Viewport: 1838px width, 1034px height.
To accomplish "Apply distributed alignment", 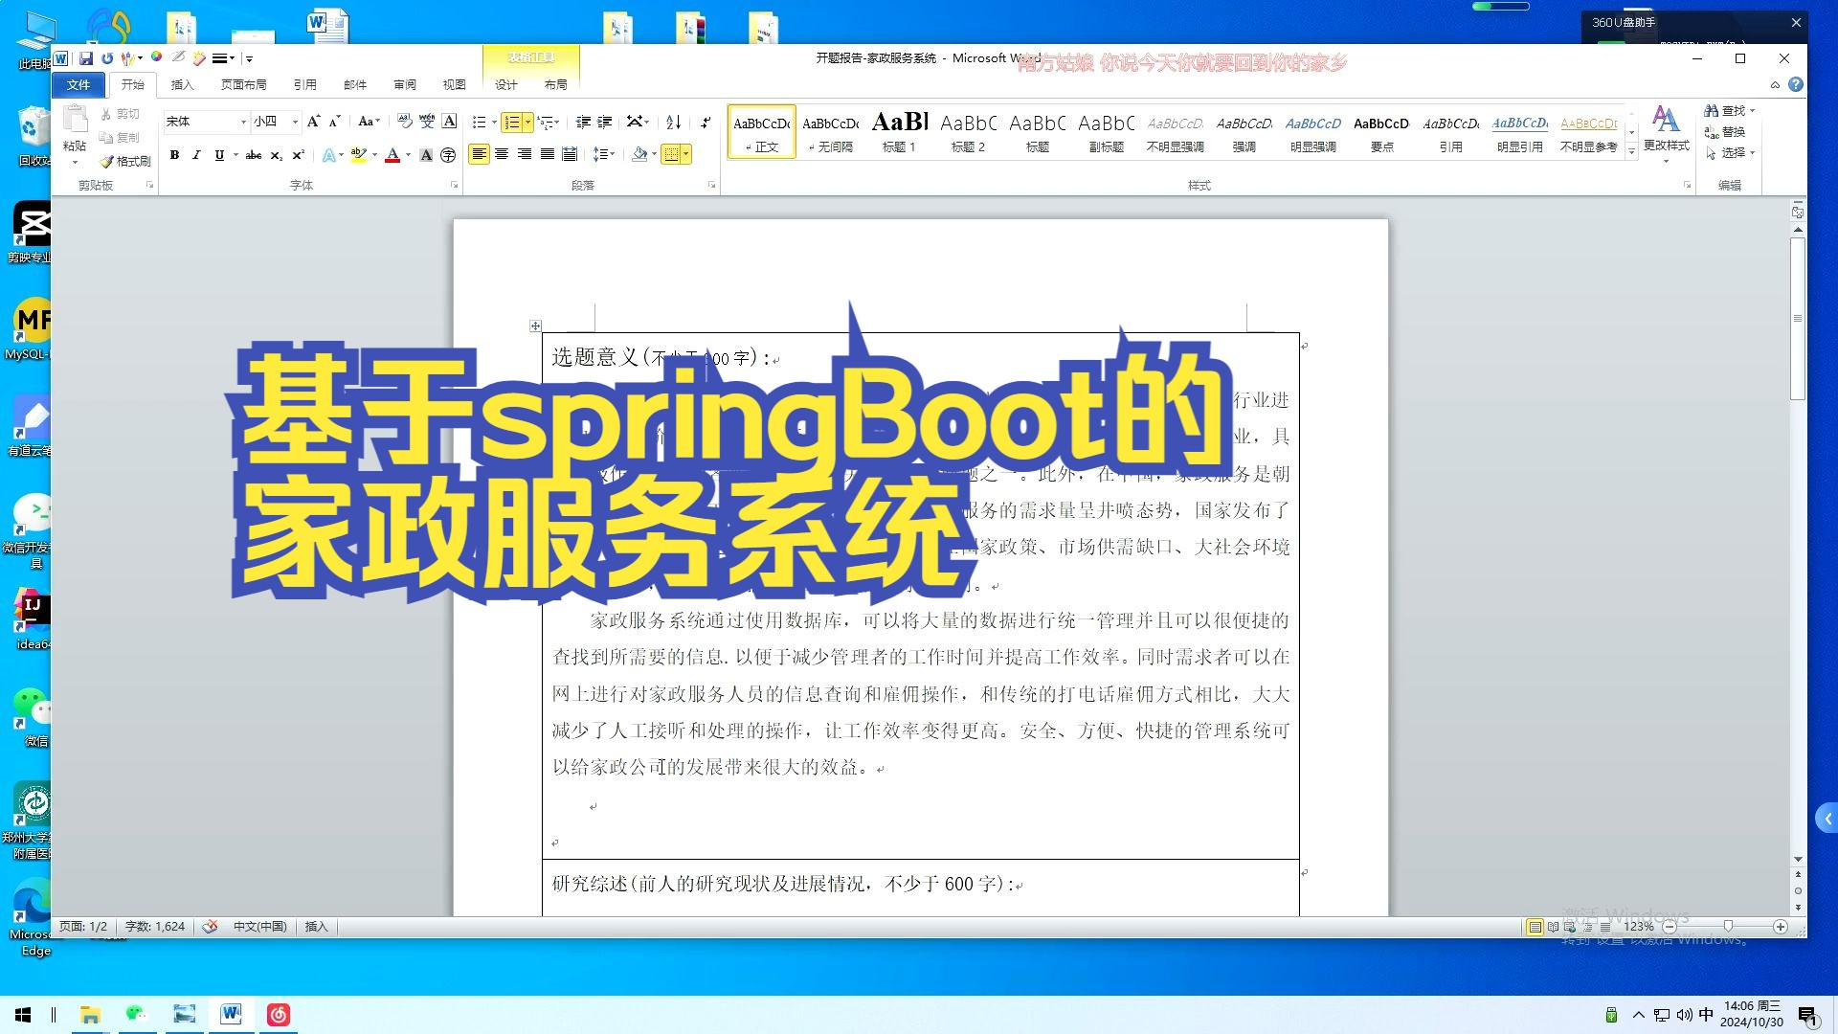I will (x=570, y=154).
